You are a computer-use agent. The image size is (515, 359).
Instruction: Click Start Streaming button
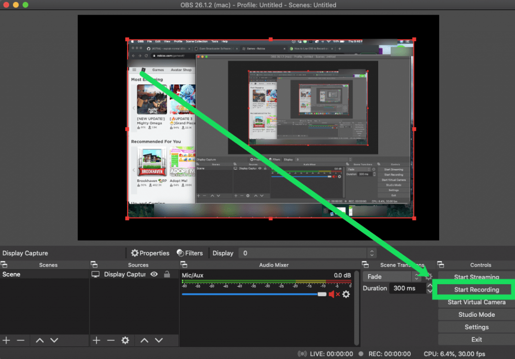click(x=476, y=277)
